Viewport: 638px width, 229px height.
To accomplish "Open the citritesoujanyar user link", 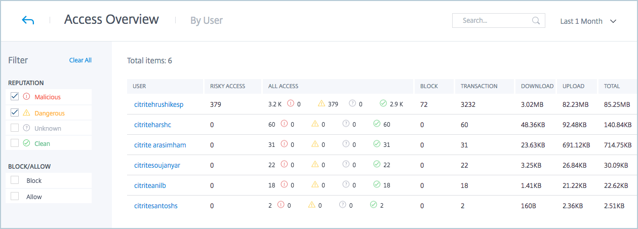I will click(156, 165).
